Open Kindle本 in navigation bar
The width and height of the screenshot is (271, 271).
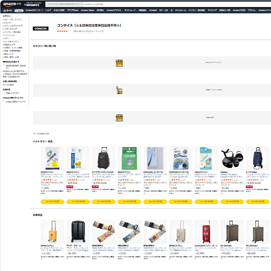[x=153, y=10]
